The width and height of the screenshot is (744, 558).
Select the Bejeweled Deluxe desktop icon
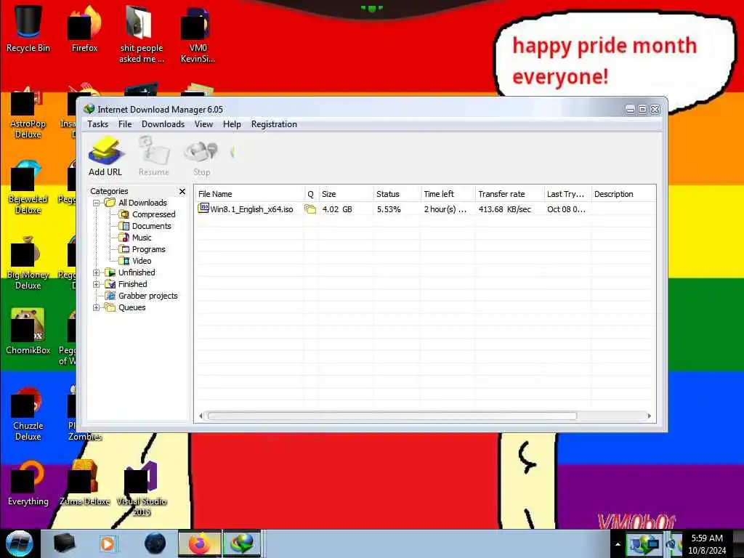[28, 187]
